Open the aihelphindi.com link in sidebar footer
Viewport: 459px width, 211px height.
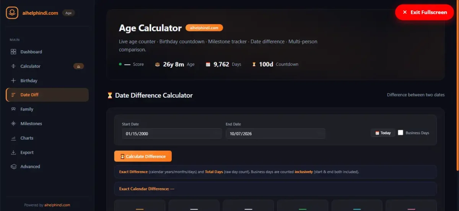click(57, 205)
